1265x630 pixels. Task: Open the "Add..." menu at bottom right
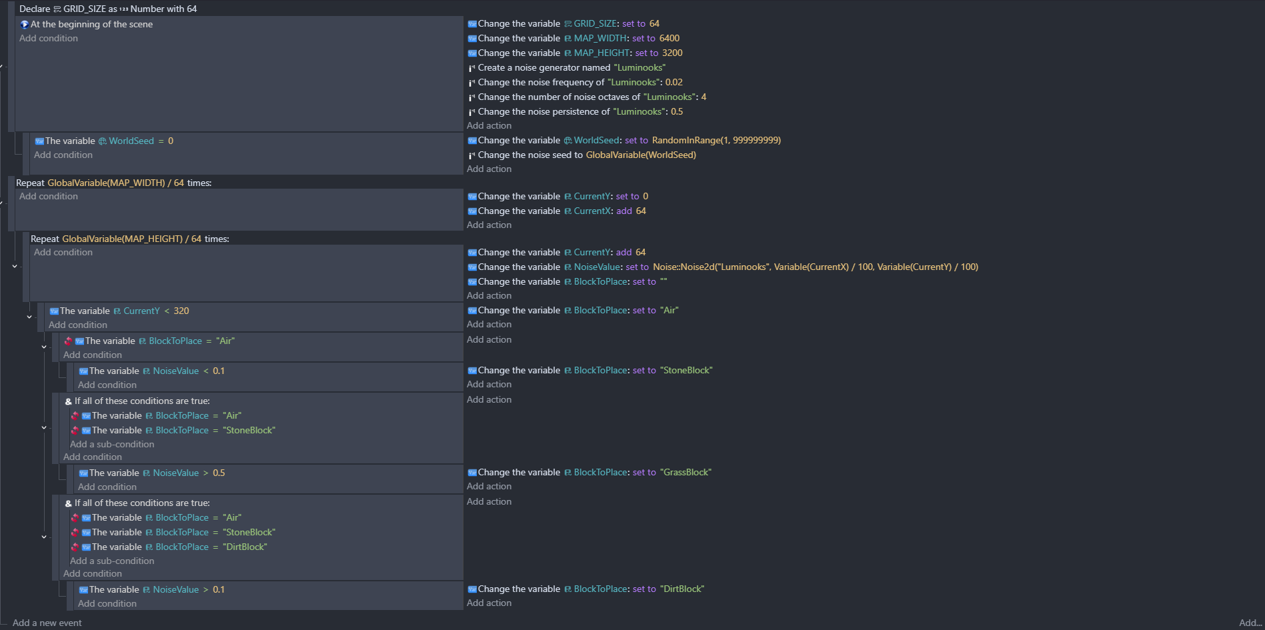click(1250, 623)
